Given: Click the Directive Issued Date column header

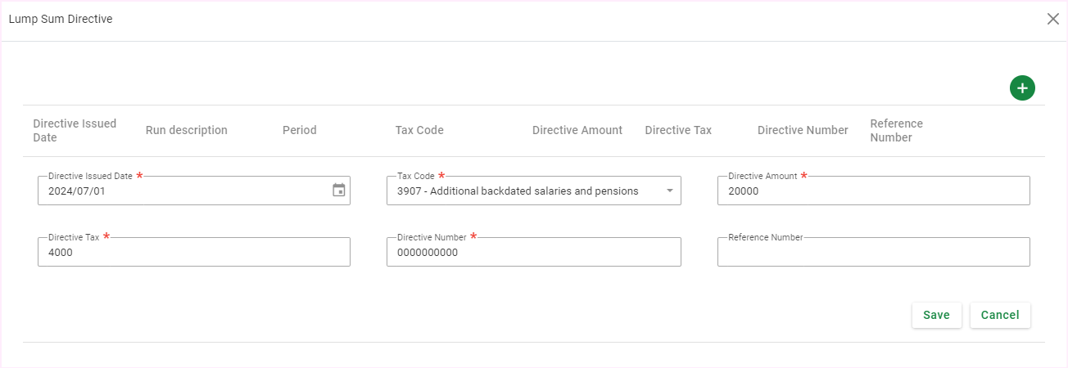Looking at the screenshot, I should (x=75, y=130).
